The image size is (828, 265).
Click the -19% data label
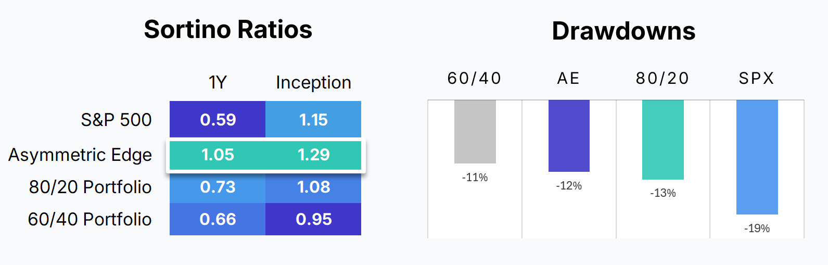pyautogui.click(x=757, y=229)
